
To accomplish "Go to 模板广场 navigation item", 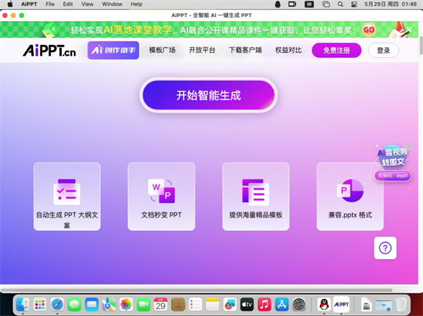I will [x=162, y=50].
